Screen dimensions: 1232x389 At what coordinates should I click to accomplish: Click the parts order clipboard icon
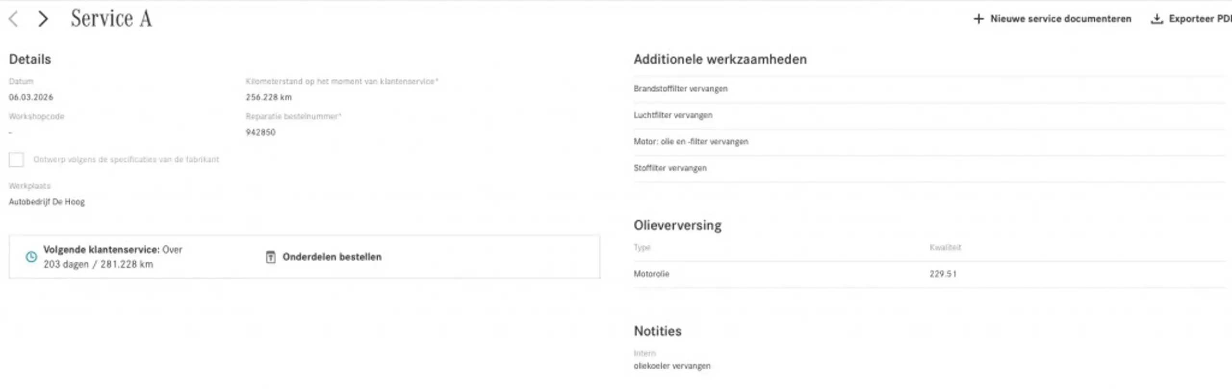coord(271,257)
